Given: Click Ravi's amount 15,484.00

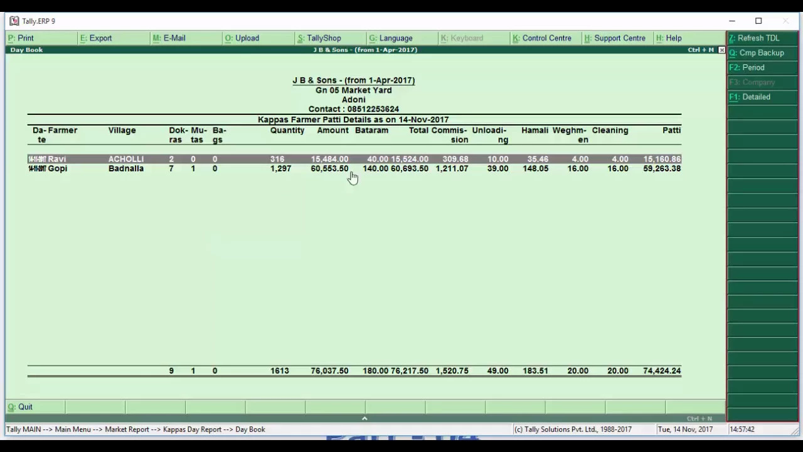Looking at the screenshot, I should click(x=329, y=159).
